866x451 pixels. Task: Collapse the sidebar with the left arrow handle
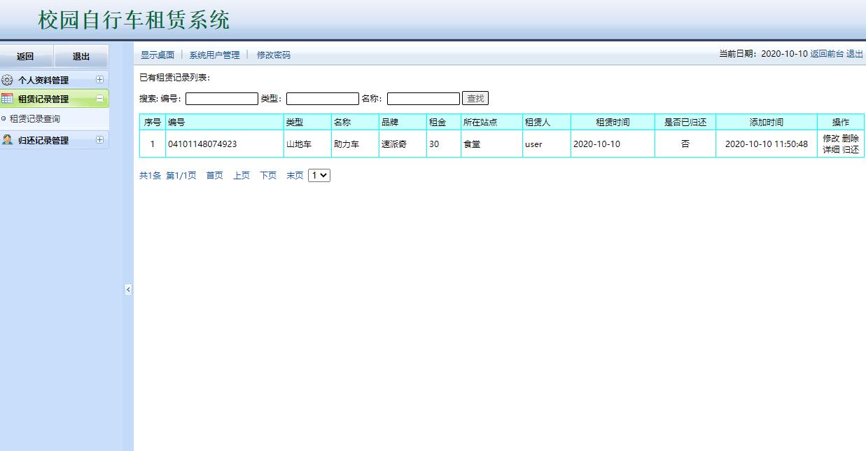[x=127, y=289]
